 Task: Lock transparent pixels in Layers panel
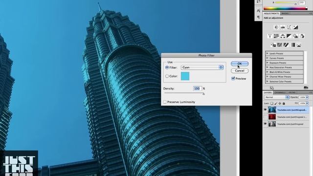click(272, 103)
